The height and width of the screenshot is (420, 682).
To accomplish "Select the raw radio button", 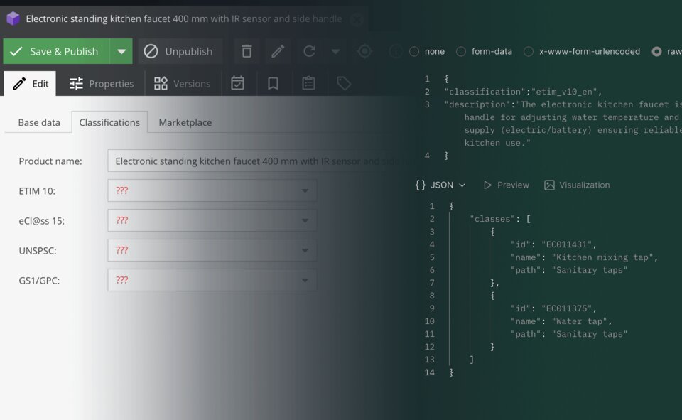I will (x=656, y=51).
